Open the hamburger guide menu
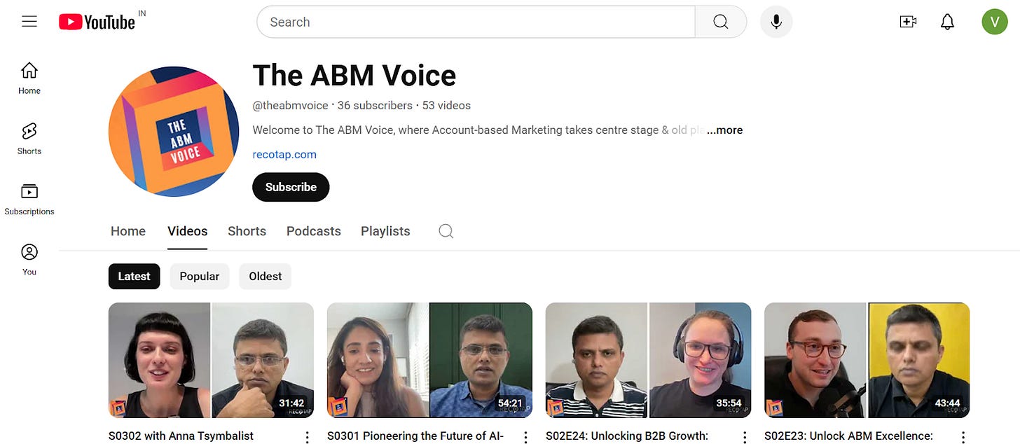Screen dimensions: 1020x444 (29, 22)
